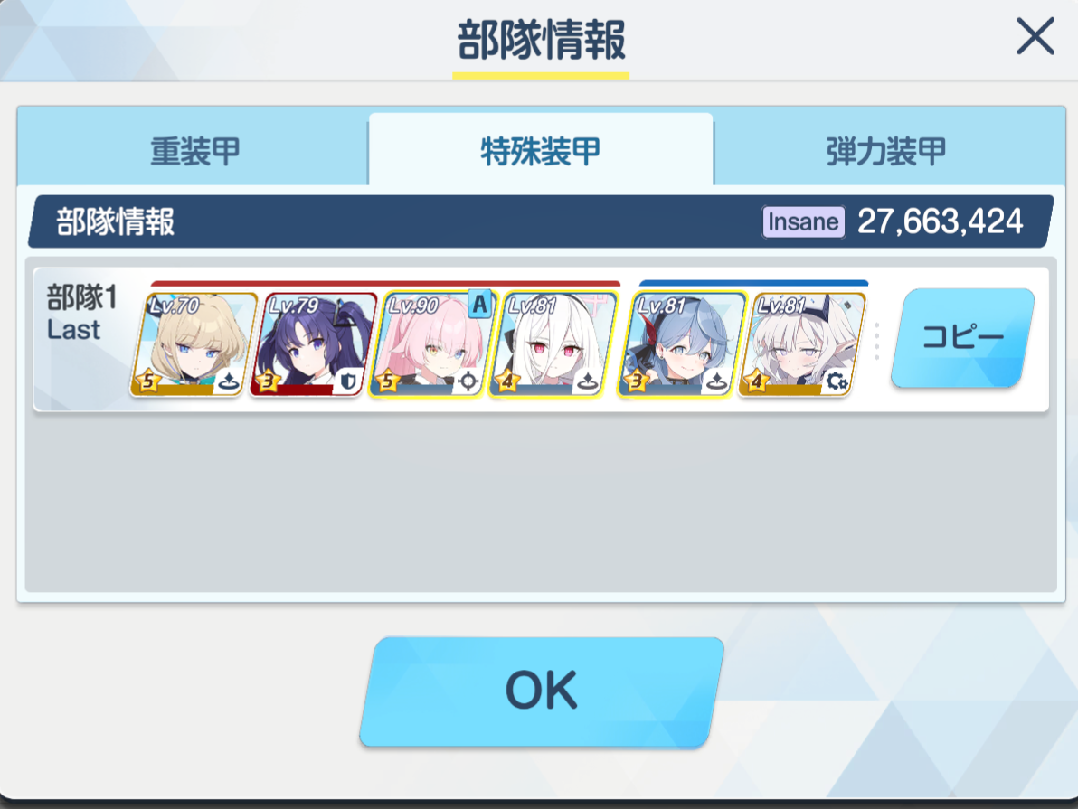Select the Lv.81 elf-eared support student portrait

(801, 345)
